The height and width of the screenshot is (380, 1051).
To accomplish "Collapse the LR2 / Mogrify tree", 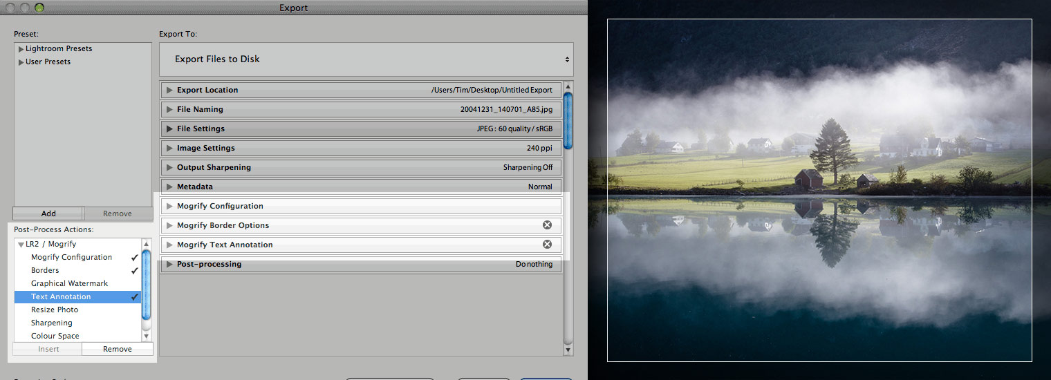I will coord(21,245).
